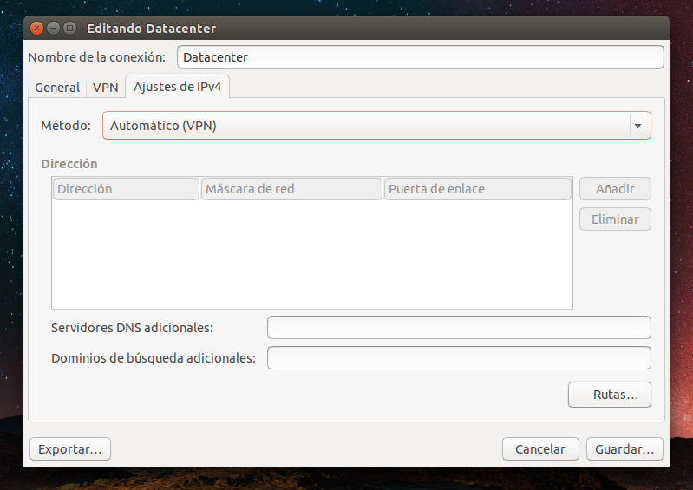Select the Ajustes de IPv4 tab
Viewport: 693px width, 490px height.
pyautogui.click(x=177, y=87)
